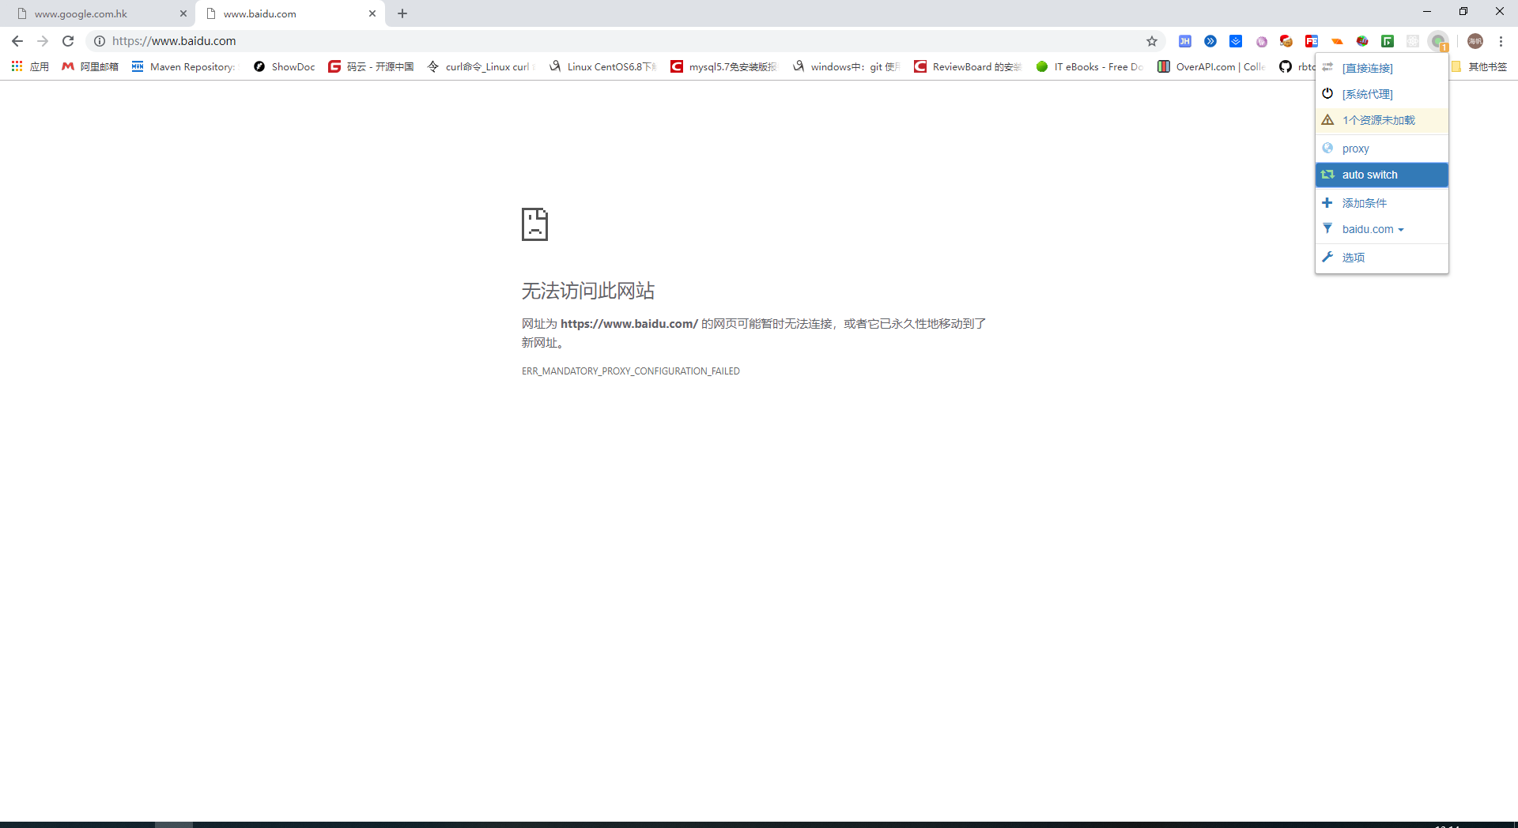Open the Santa-hat cookie extension
The image size is (1518, 828).
[1286, 41]
